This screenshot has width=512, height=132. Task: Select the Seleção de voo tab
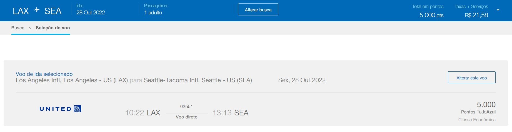click(x=53, y=28)
